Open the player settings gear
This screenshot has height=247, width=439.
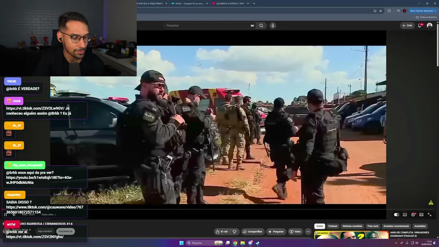tap(413, 215)
